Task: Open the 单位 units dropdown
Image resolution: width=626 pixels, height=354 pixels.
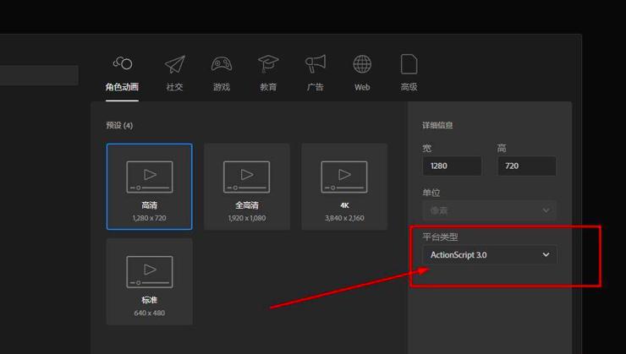Action: tap(490, 210)
